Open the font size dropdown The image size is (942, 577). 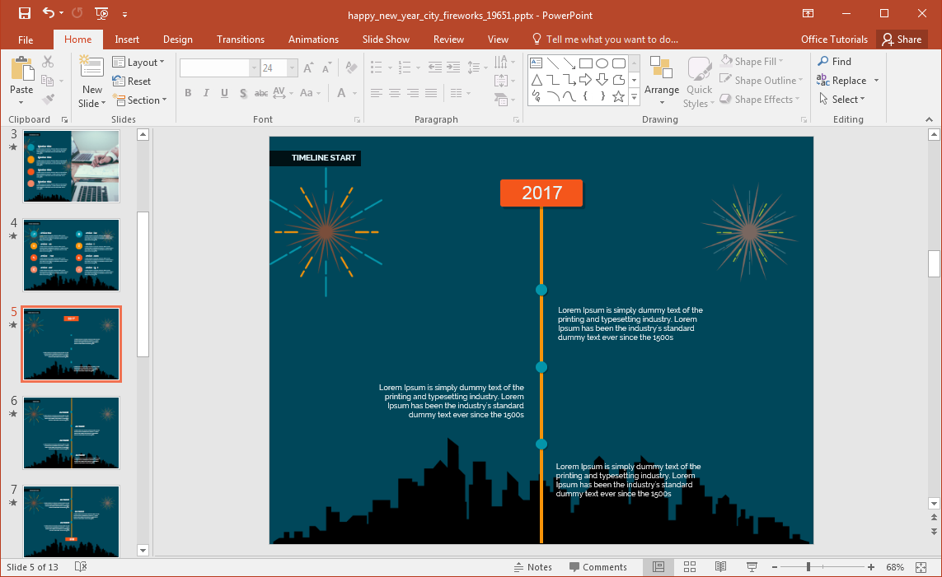point(292,67)
